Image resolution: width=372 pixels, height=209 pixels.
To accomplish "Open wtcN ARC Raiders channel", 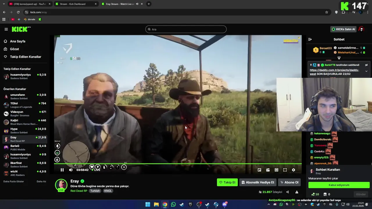I will tap(25, 173).
